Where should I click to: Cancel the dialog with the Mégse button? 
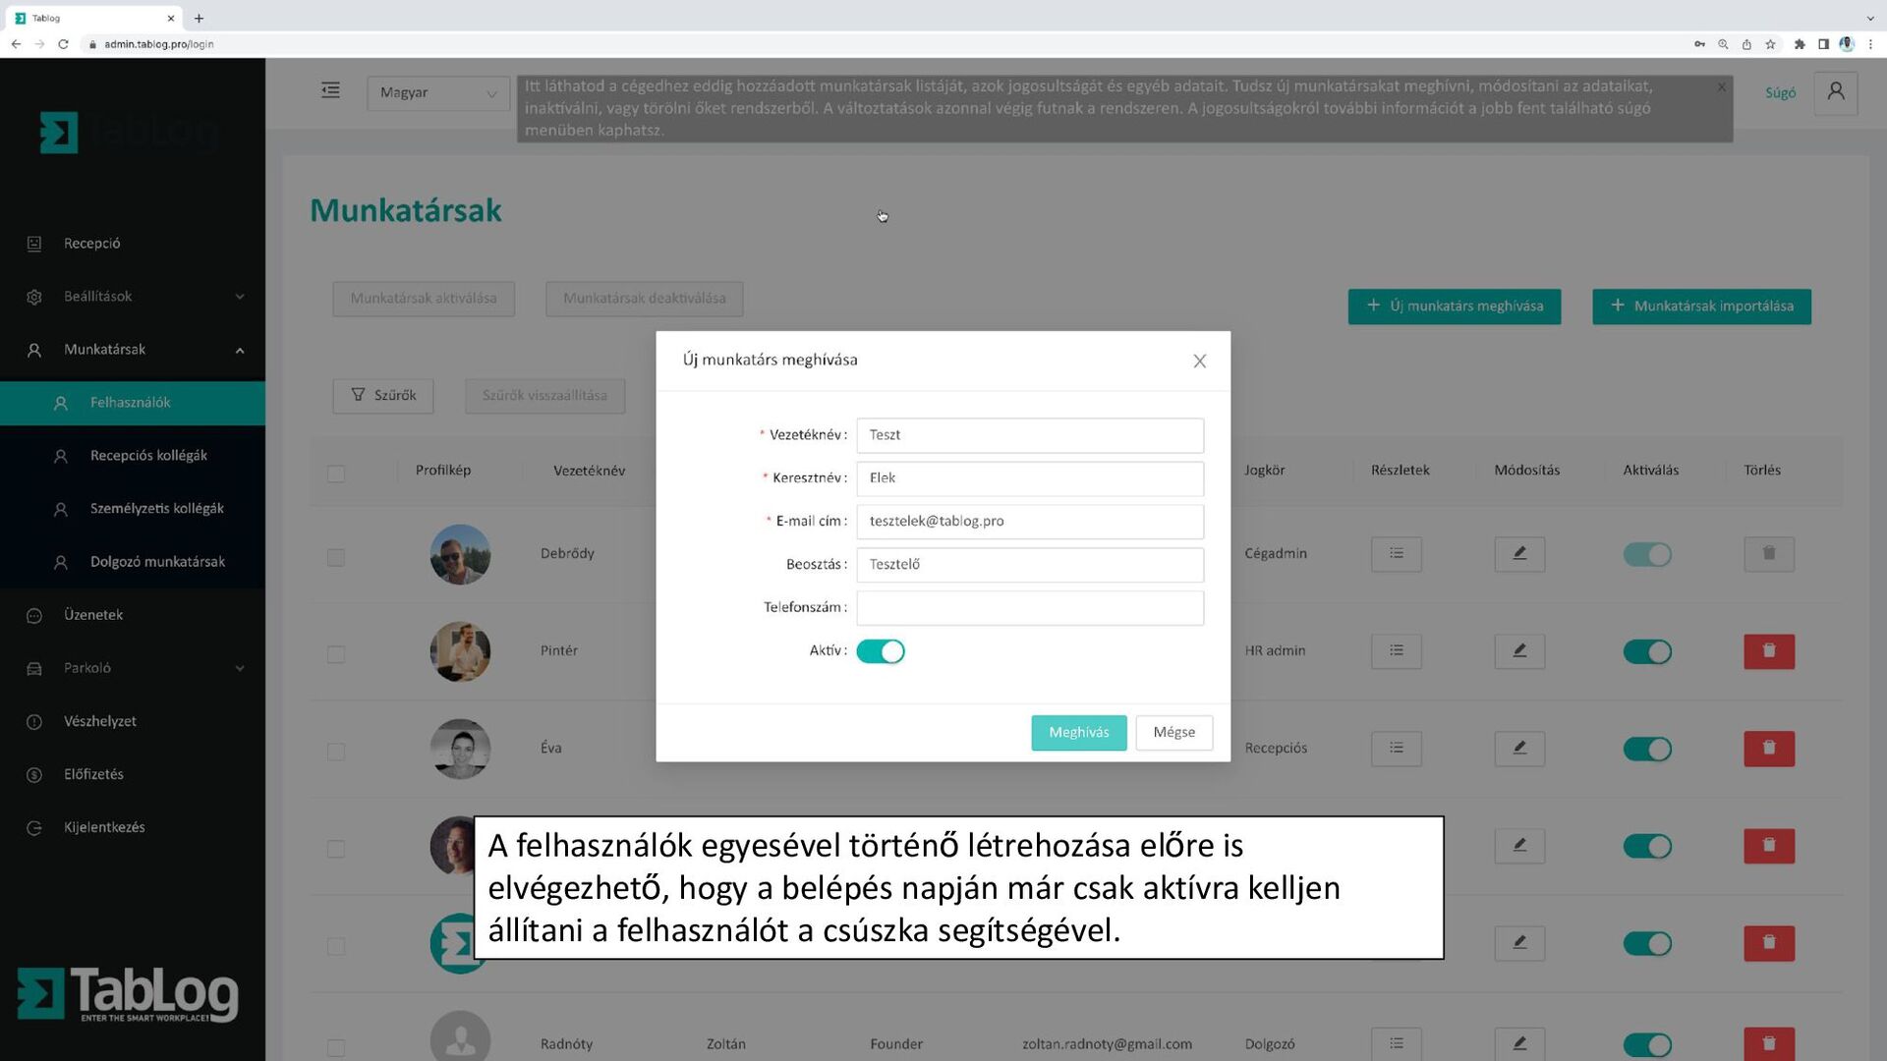[1173, 732]
